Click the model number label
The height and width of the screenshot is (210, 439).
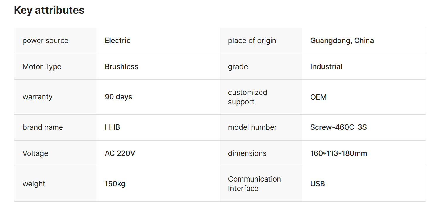(252, 127)
